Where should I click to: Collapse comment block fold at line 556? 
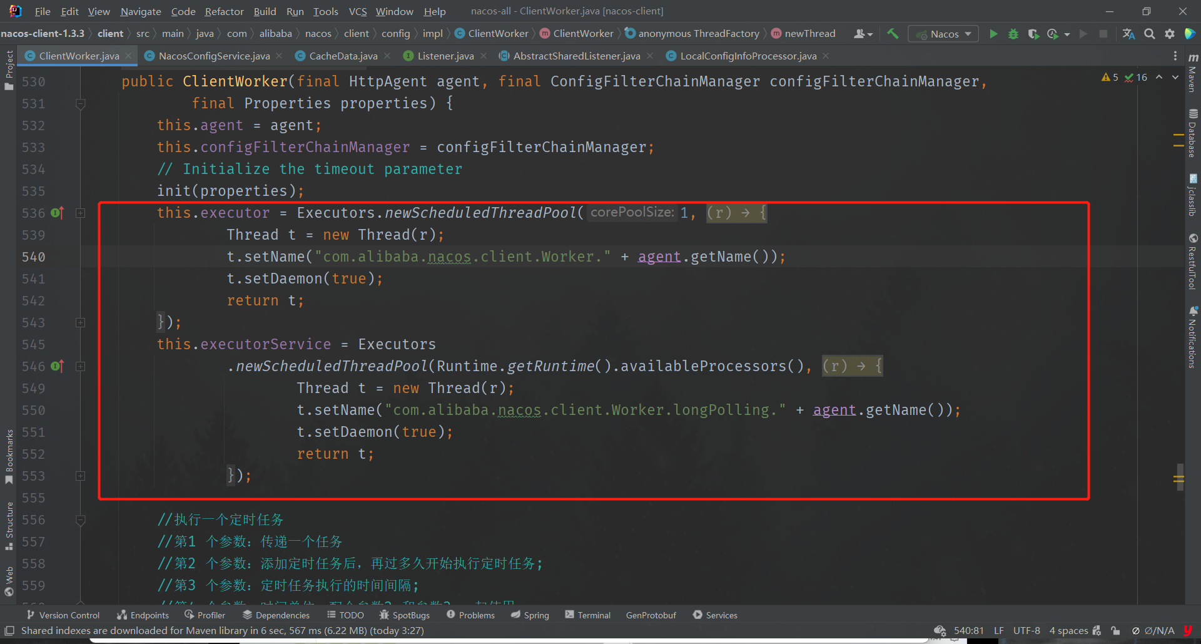pyautogui.click(x=80, y=520)
